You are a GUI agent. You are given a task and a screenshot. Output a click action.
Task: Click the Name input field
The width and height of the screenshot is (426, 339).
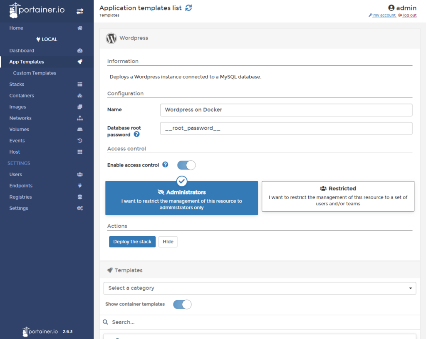pos(286,110)
